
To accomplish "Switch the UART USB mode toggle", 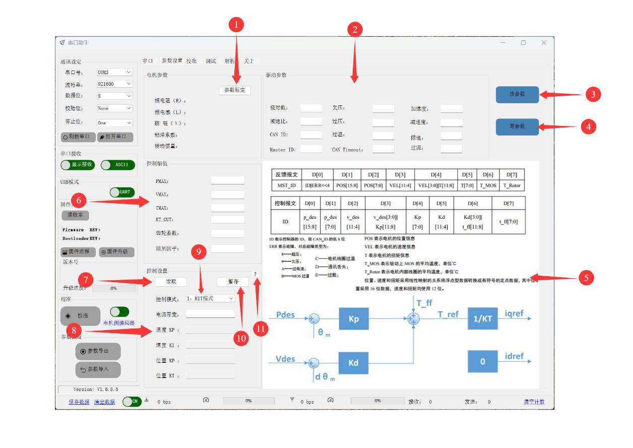I will click(x=122, y=192).
